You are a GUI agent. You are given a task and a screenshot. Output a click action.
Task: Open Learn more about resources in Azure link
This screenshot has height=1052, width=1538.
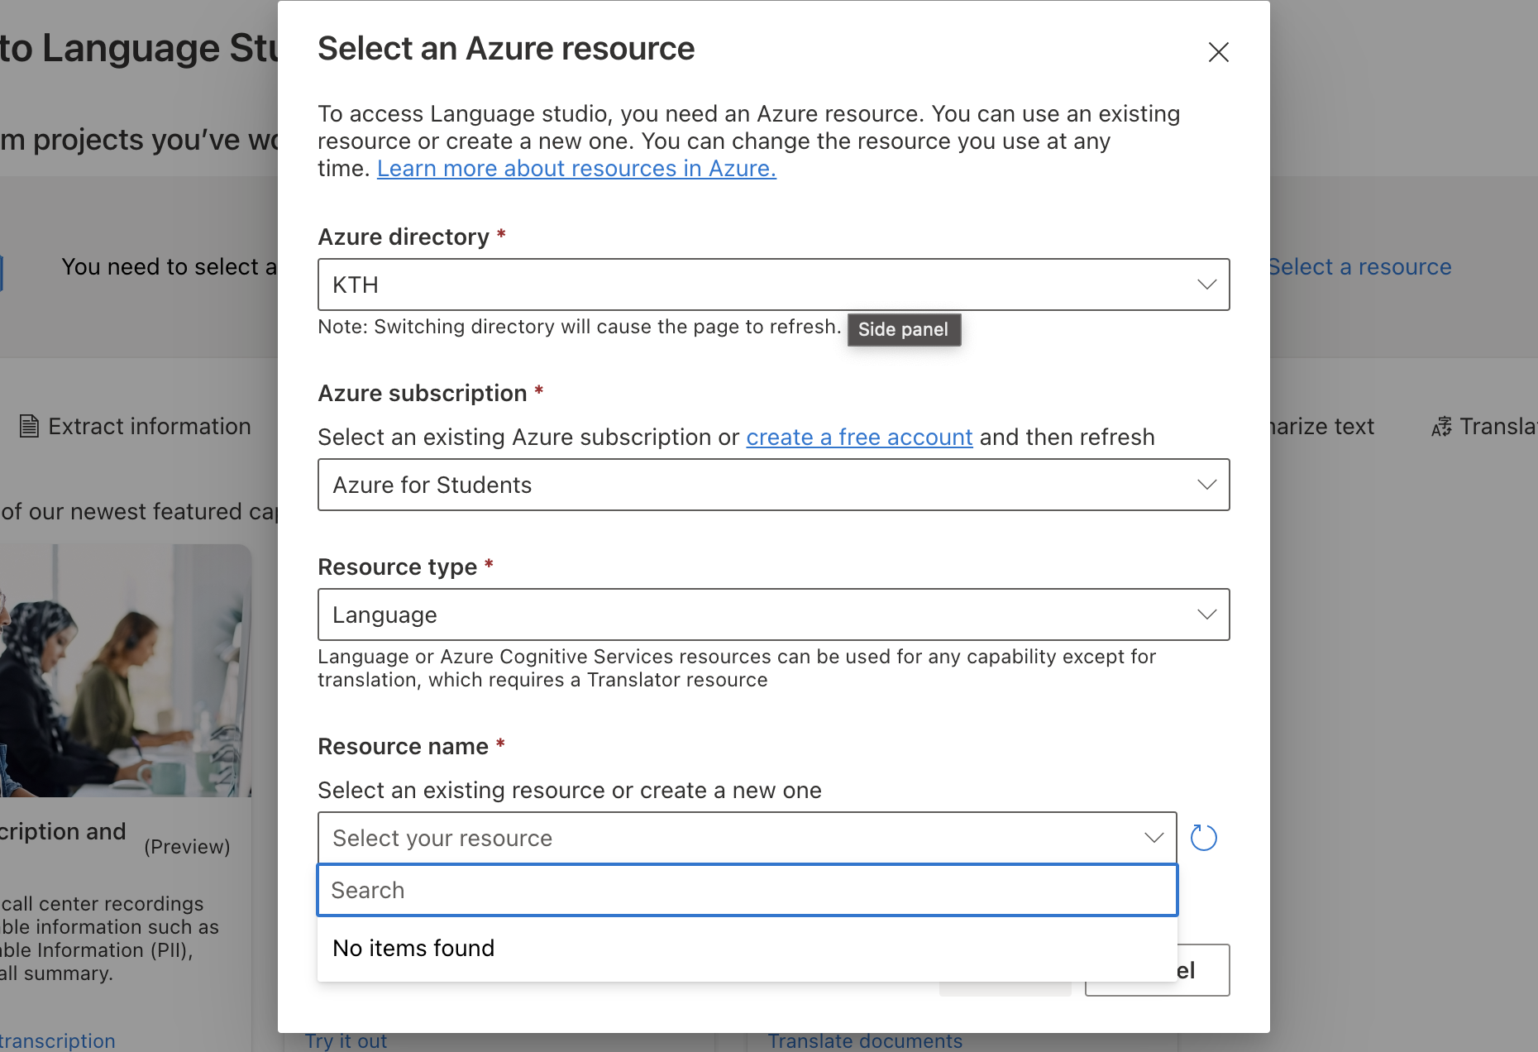576,168
